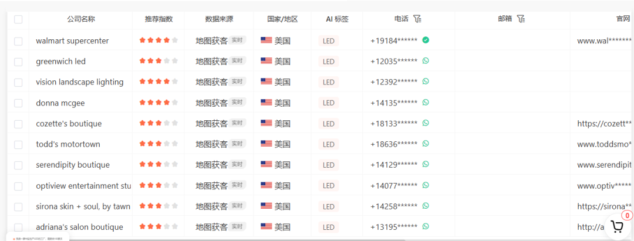Click WhatsApp icon for sirona skin + soul
634x241 pixels.
426,205
